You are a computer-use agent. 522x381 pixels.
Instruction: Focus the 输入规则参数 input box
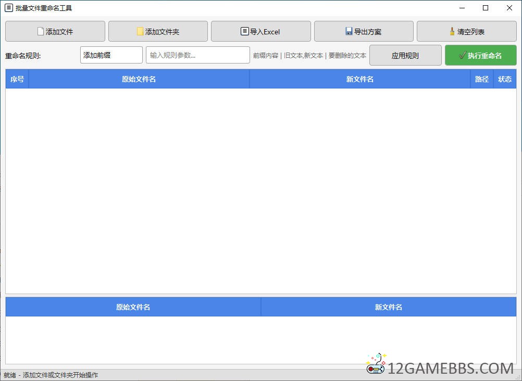198,55
